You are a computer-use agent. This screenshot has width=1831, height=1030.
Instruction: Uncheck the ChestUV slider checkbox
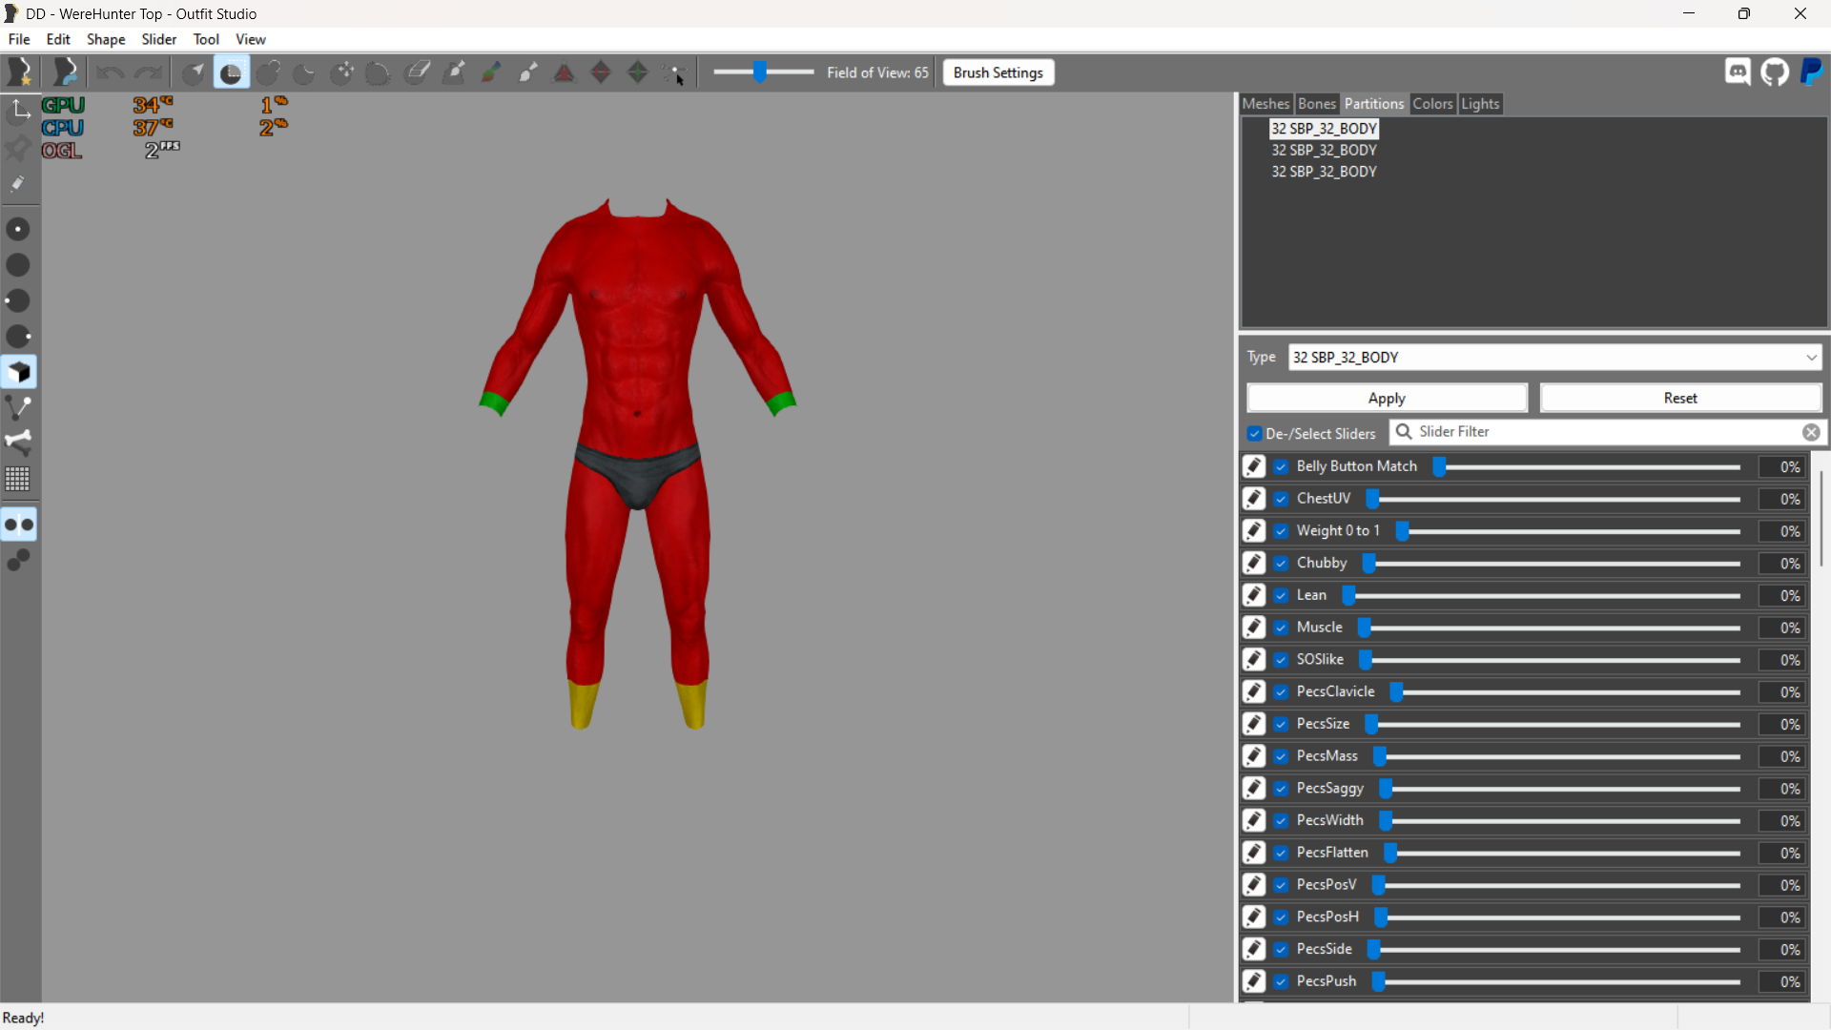(x=1282, y=500)
